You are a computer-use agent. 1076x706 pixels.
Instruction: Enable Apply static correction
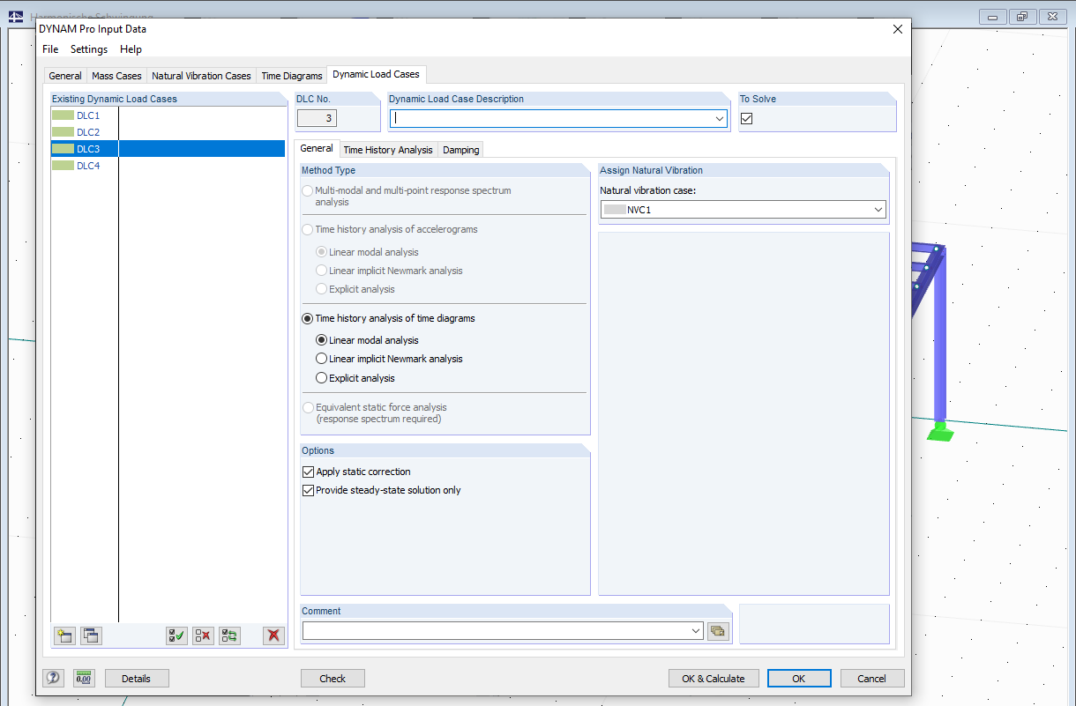308,472
